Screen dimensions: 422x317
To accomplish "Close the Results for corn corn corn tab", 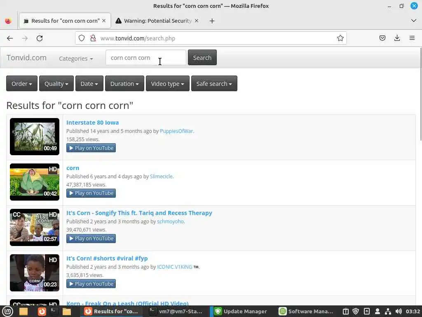I will pos(104,21).
